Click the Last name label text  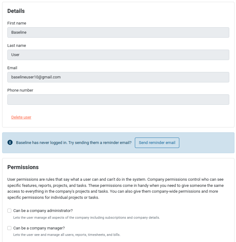(17, 46)
